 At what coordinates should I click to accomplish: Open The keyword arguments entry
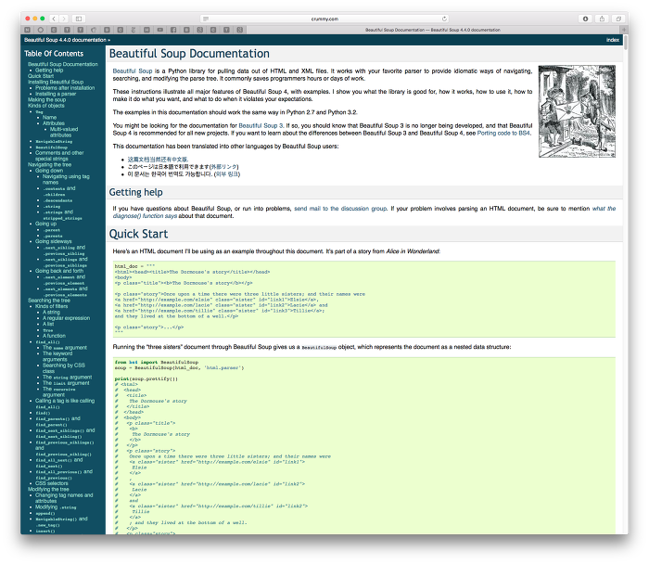(x=57, y=356)
